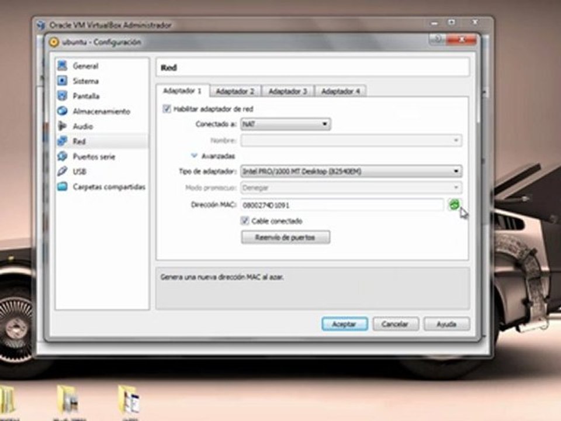Image resolution: width=561 pixels, height=421 pixels.
Task: Open the disabled Nombre dropdown
Action: [x=351, y=140]
